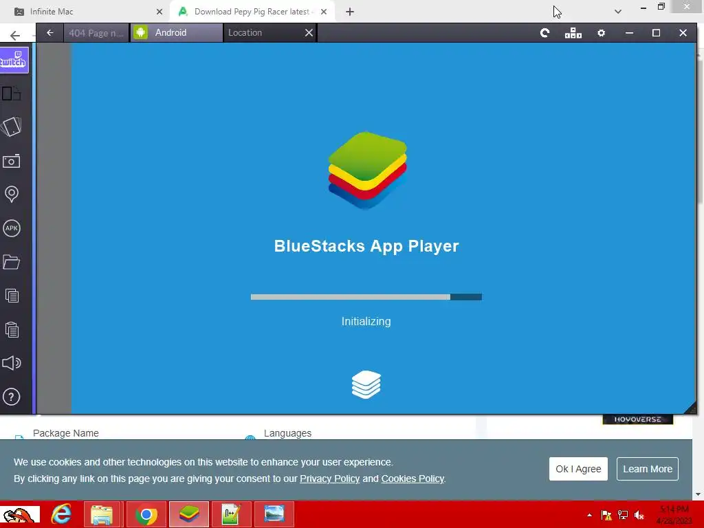Open Chrome from taskbar
The image size is (704, 528).
coord(146,514)
